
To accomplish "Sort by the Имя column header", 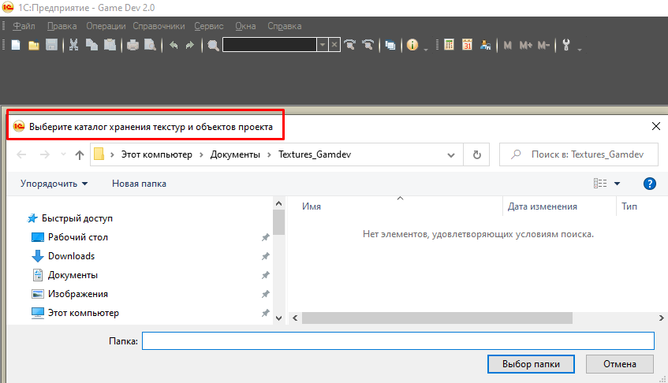I will pos(312,206).
